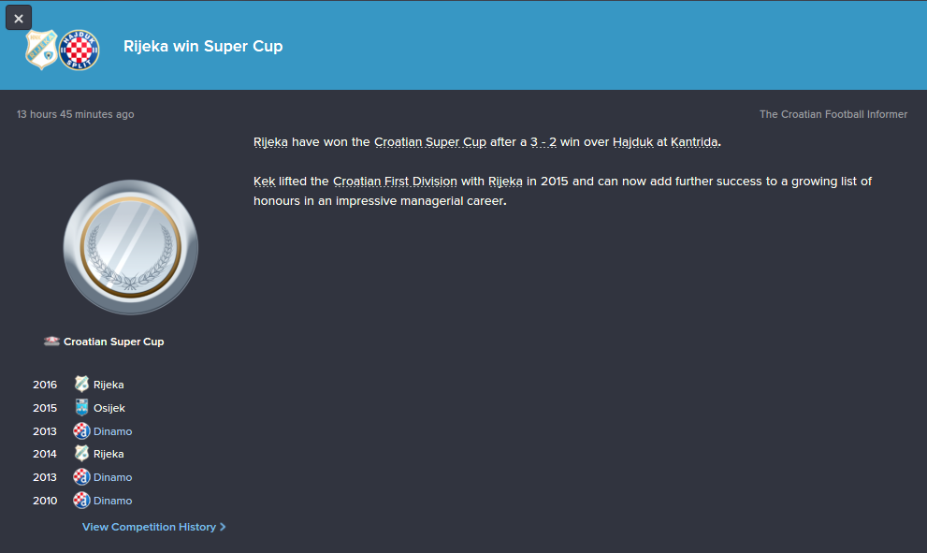
Task: Click the Croatian Super Cup label under medal
Action: pyautogui.click(x=113, y=342)
